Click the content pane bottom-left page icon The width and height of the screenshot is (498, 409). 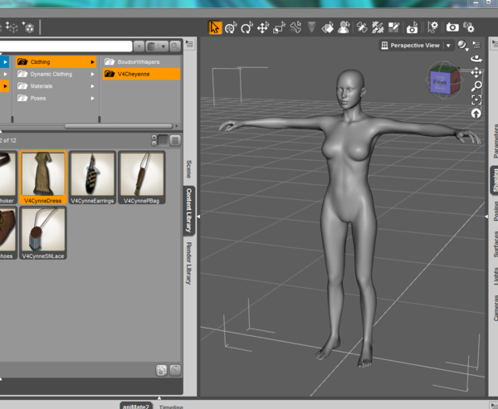coord(161,370)
